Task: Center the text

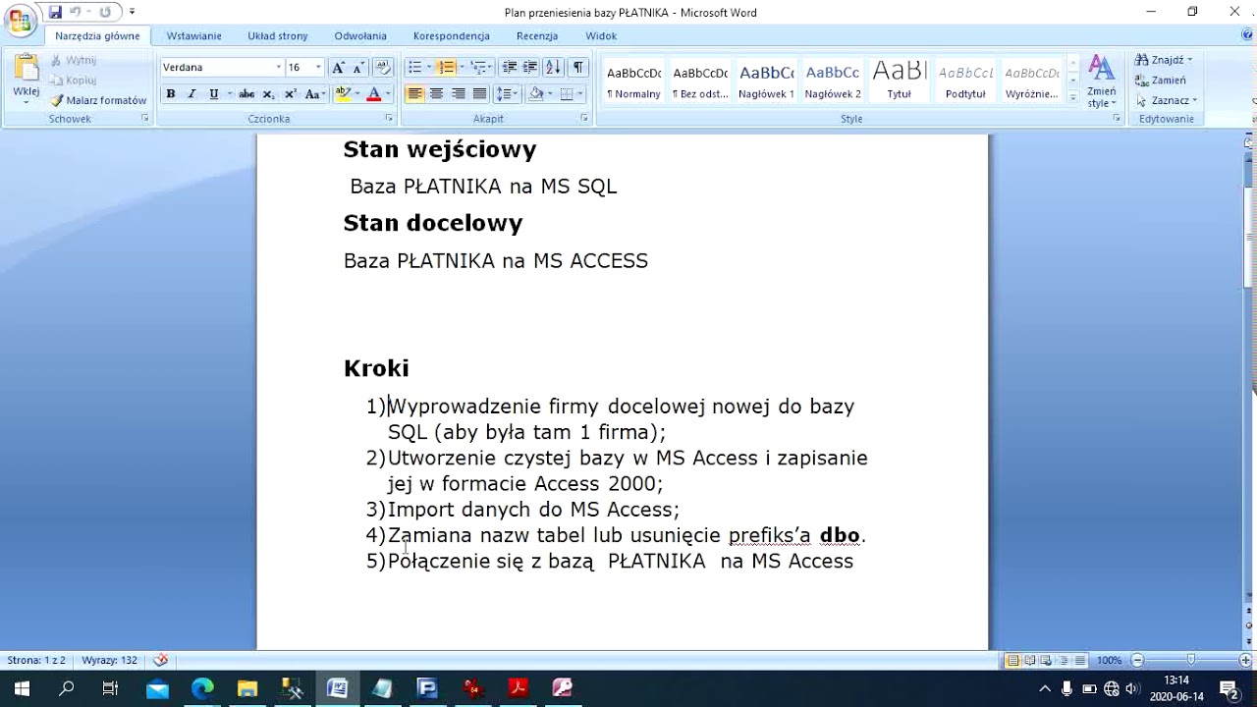Action: pyautogui.click(x=436, y=94)
